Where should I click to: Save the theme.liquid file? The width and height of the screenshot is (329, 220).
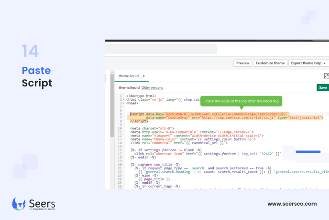(x=323, y=87)
